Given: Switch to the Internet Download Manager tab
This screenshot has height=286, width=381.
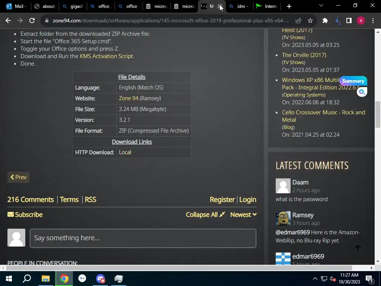Looking at the screenshot, I should 267,6.
